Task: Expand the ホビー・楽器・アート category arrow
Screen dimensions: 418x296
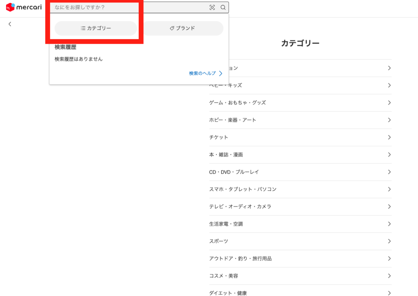Action: tap(389, 120)
